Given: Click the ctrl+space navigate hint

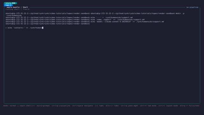Looking at the screenshot, I should tap(83, 106).
